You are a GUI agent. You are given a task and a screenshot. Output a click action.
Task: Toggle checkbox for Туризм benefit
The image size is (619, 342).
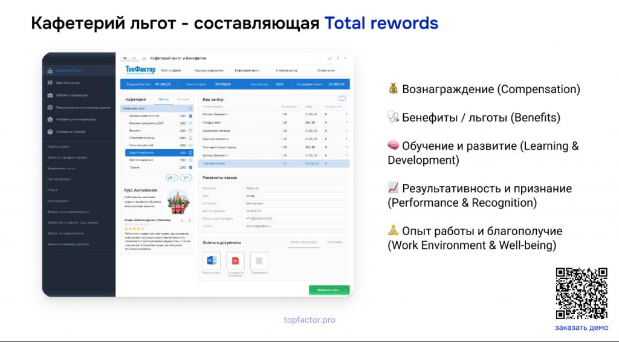point(190,167)
